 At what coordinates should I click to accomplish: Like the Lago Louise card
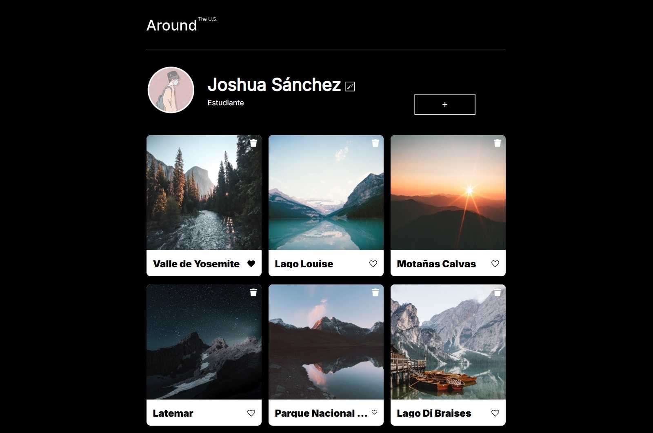pyautogui.click(x=373, y=264)
